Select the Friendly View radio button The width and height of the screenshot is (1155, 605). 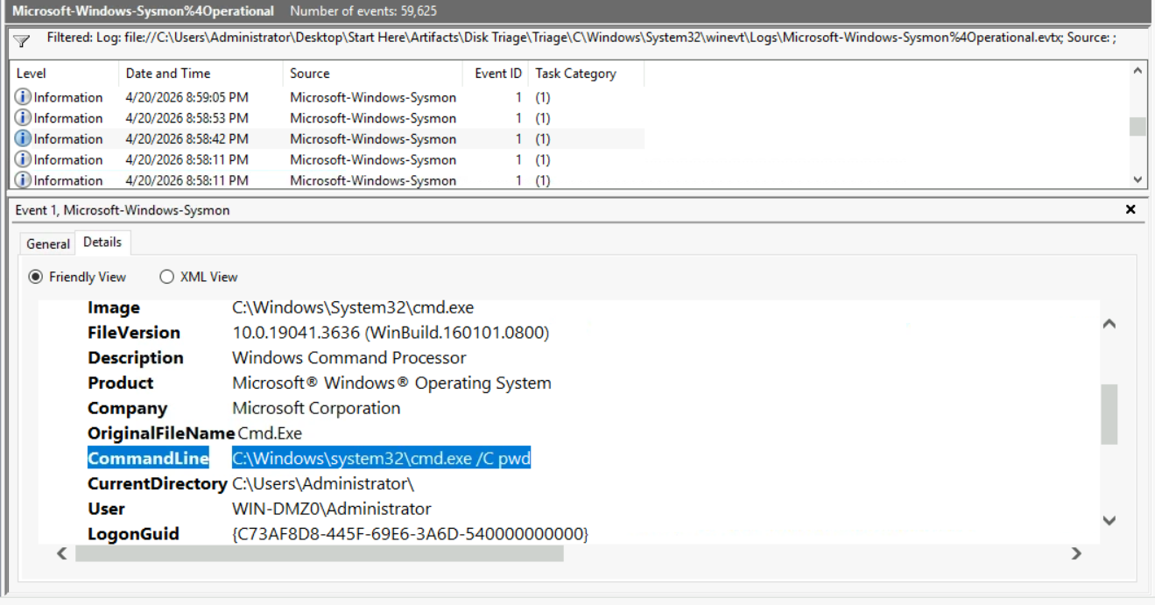[36, 277]
